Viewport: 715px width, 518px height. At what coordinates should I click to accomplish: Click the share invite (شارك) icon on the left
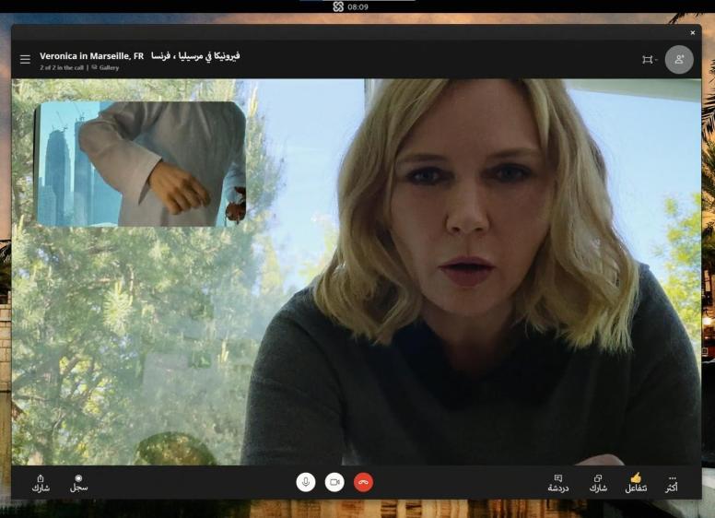(41, 483)
